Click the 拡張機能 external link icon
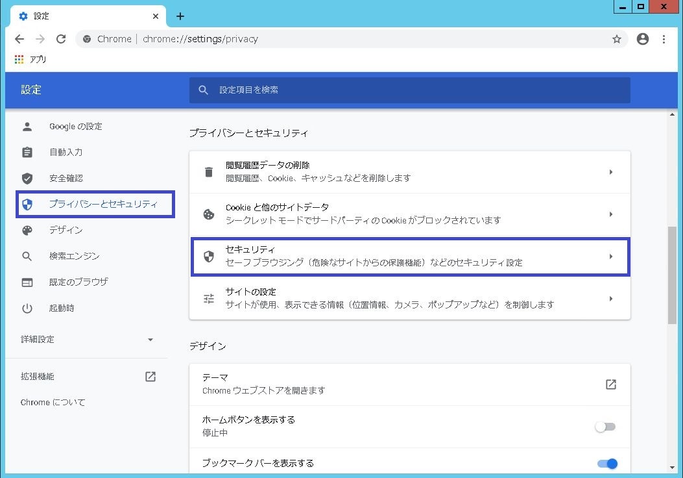This screenshot has width=683, height=478. (150, 377)
